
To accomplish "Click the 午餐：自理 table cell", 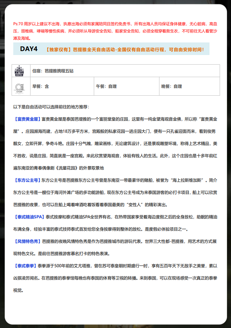I will 106,86.
